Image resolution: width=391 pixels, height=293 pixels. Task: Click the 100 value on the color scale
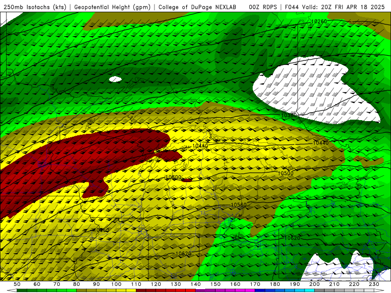point(116,284)
